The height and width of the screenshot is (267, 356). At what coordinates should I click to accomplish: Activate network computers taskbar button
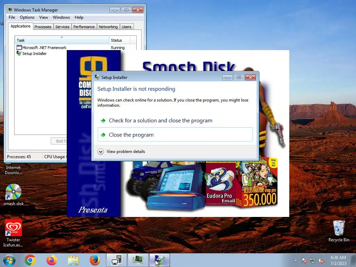116,260
